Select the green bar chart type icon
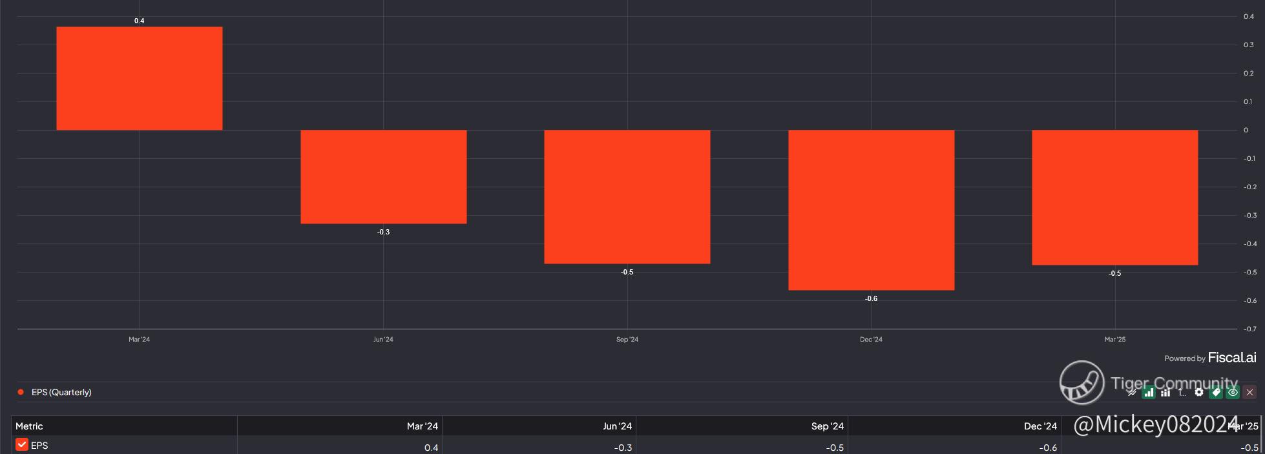 click(1149, 392)
